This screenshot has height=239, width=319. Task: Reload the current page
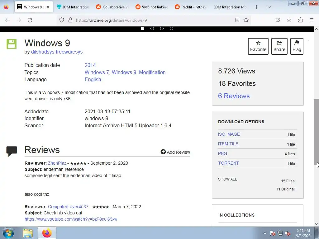[30, 20]
